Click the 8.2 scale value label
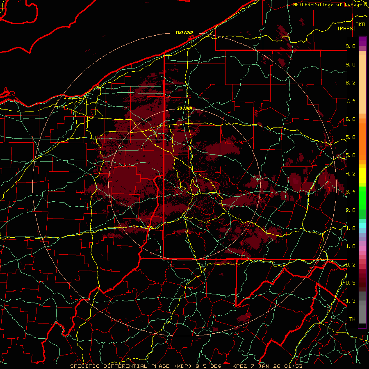369x369 pixels. (351, 83)
